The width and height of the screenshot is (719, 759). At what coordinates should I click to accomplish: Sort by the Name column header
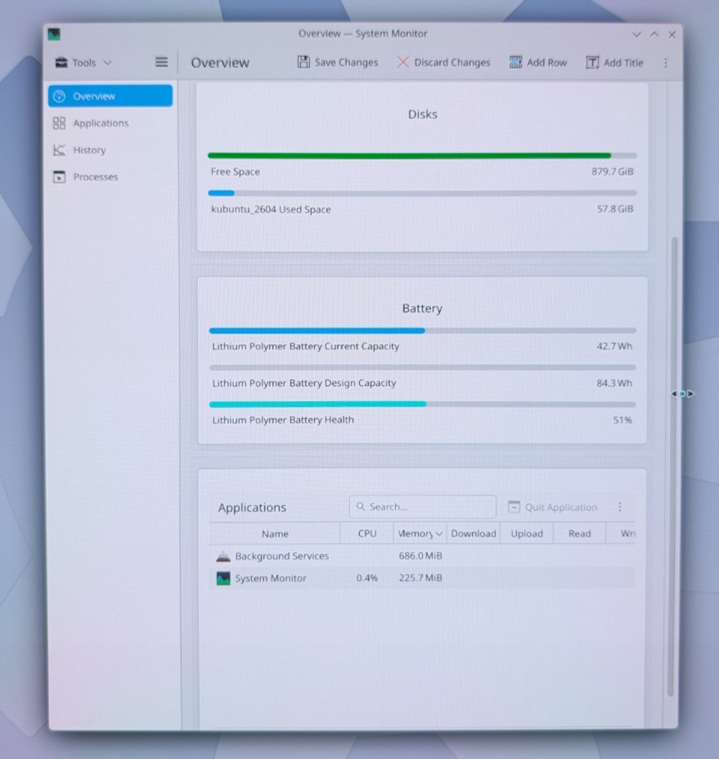pos(275,533)
